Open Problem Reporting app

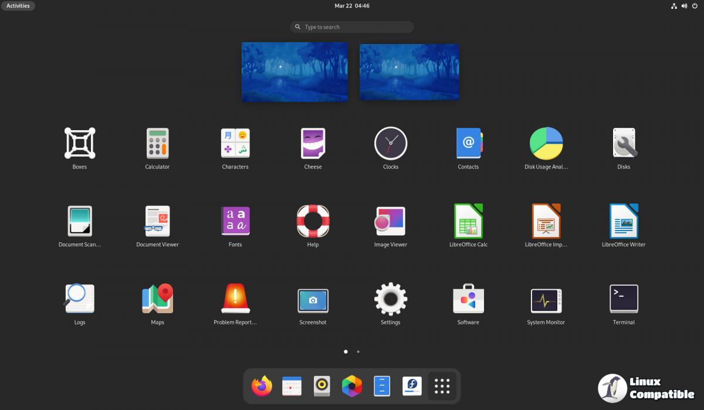[x=235, y=299]
